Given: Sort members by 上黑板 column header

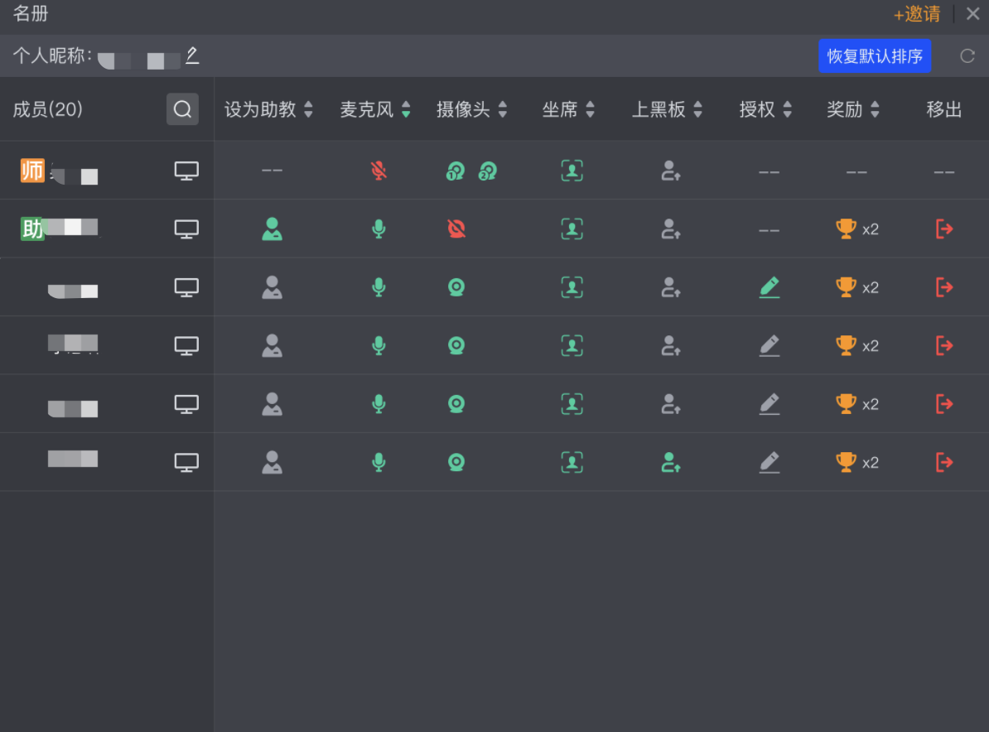Looking at the screenshot, I should point(667,109).
